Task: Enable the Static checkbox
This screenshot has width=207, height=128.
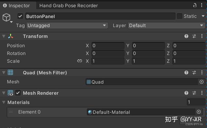Action: click(179, 16)
